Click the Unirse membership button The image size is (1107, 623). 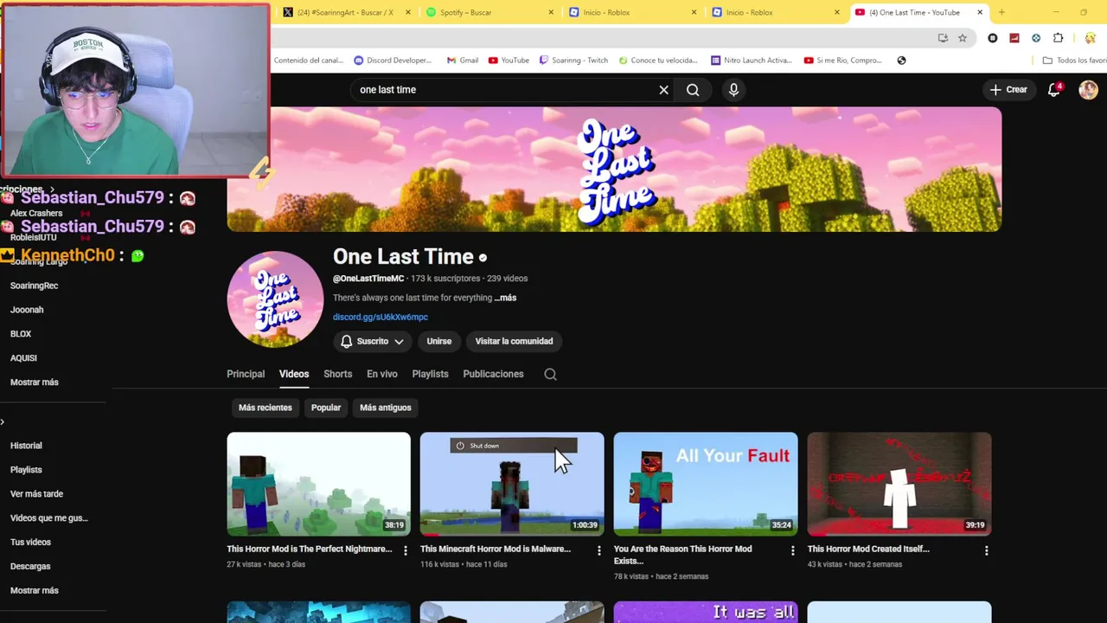click(439, 341)
